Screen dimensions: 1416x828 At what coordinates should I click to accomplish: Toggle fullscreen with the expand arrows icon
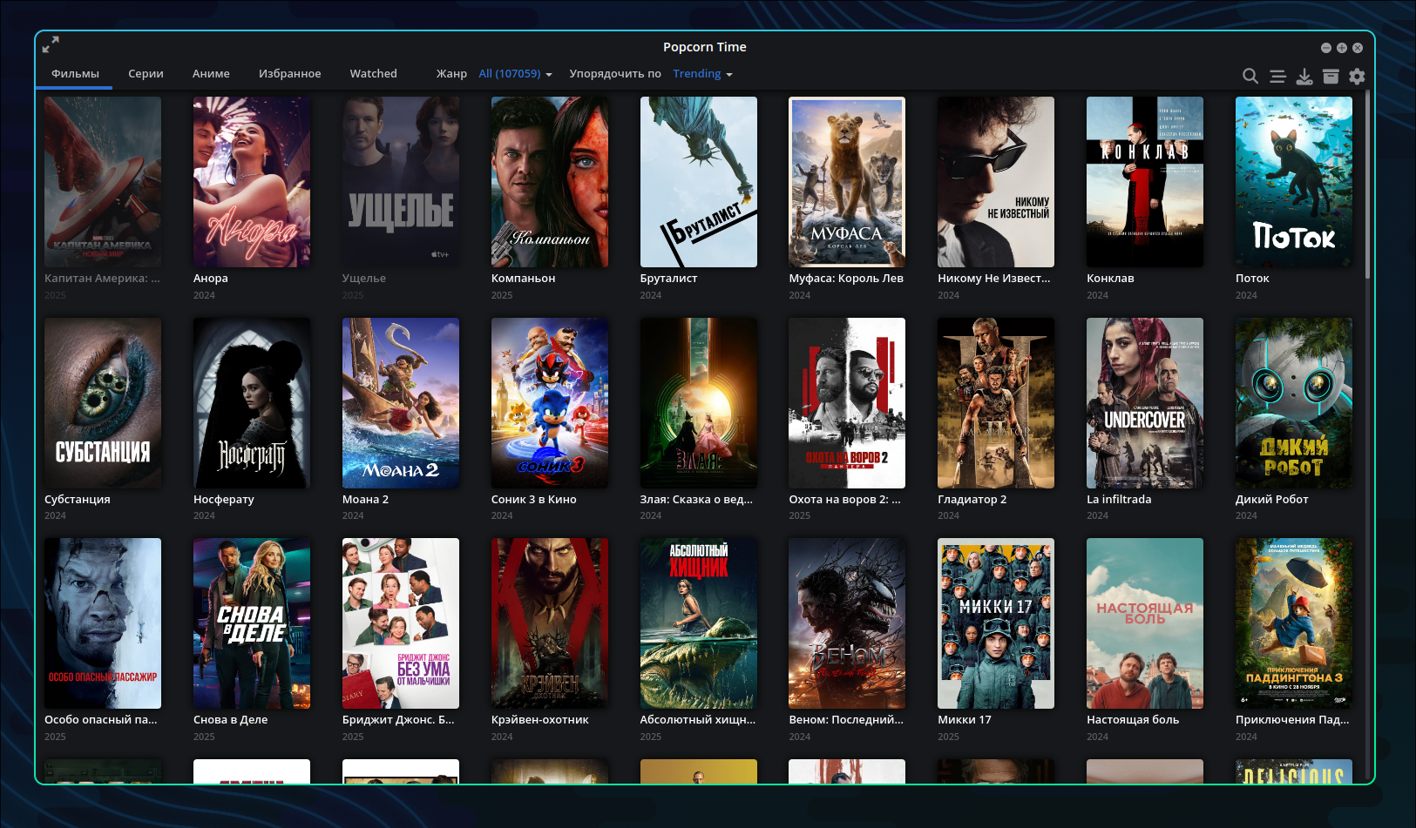(x=51, y=44)
